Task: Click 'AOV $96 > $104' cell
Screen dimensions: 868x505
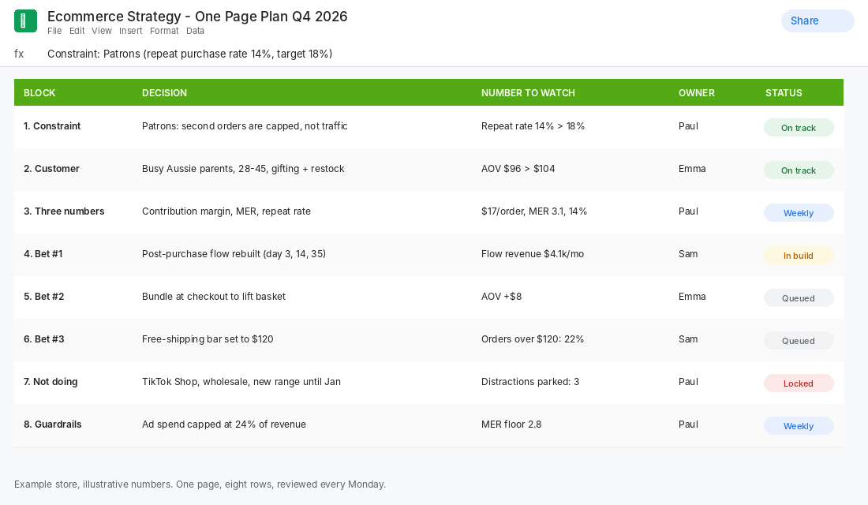Action: [518, 169]
